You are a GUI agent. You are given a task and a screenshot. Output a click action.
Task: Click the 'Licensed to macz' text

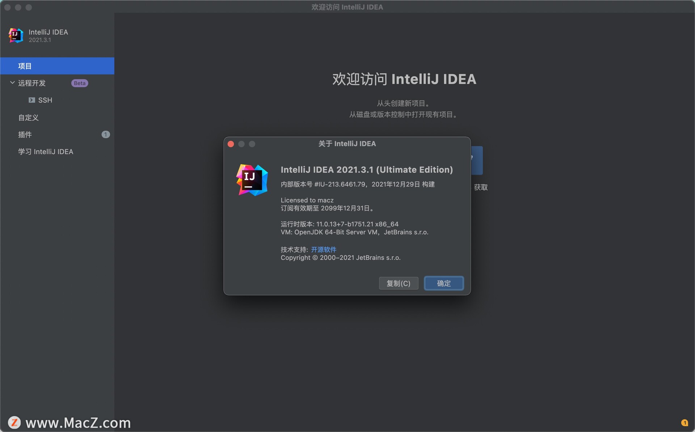[x=307, y=200]
